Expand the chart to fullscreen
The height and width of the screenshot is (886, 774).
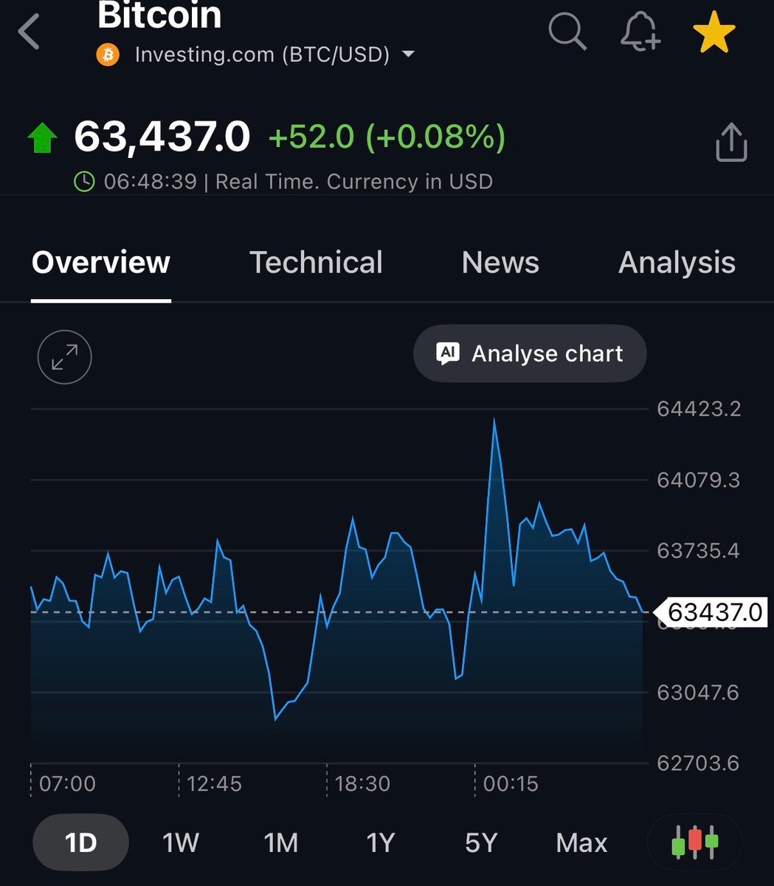tap(64, 357)
